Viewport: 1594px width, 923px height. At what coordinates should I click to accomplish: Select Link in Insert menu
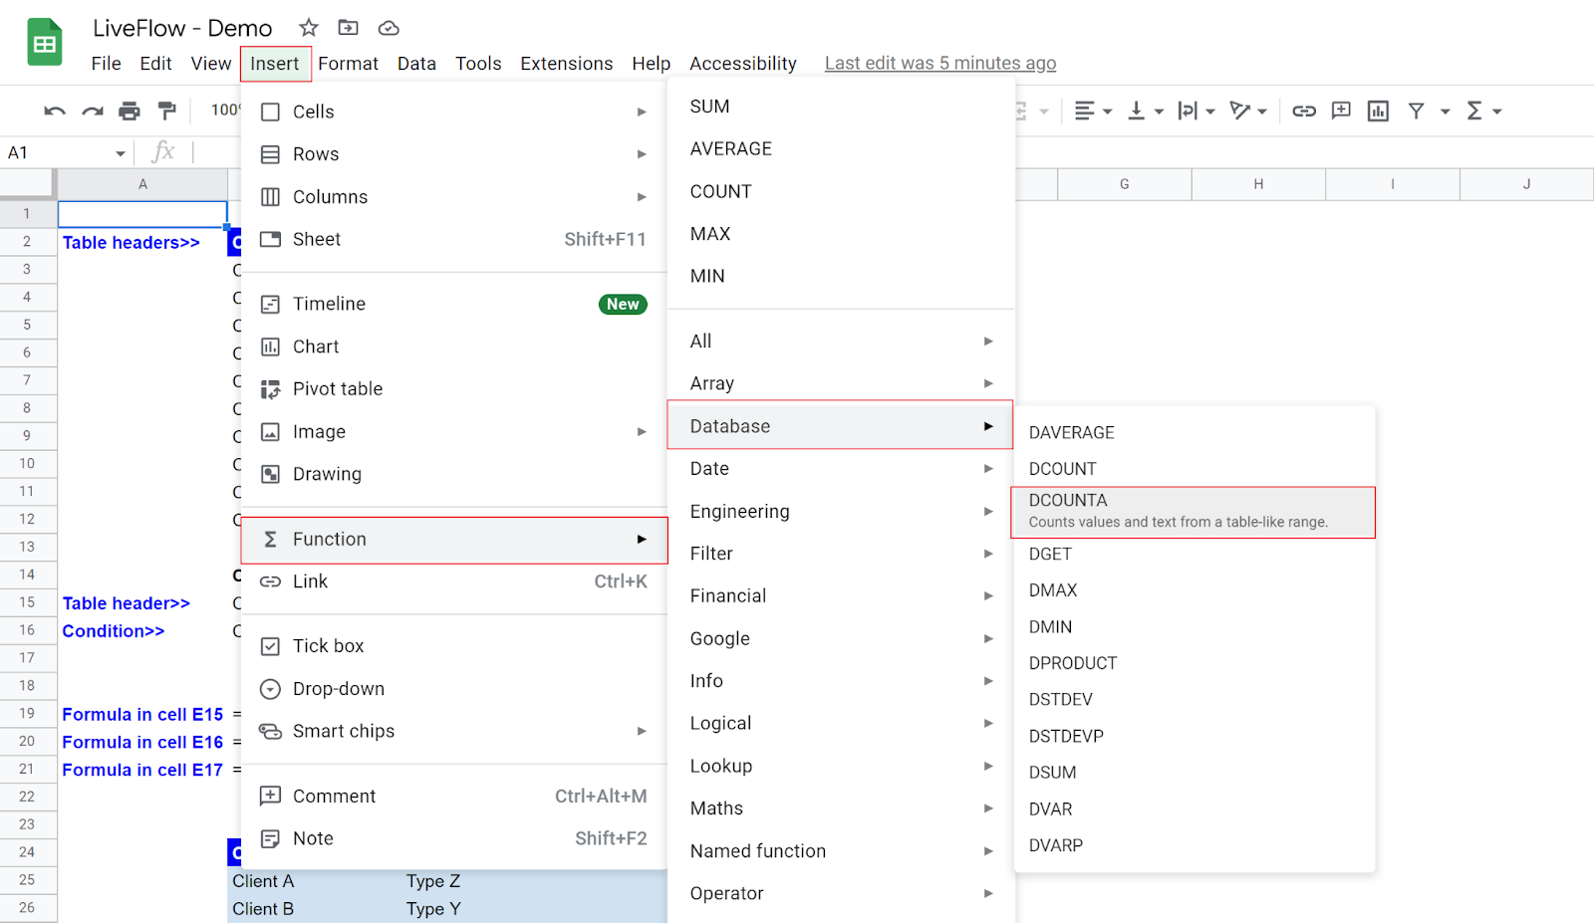(x=453, y=581)
